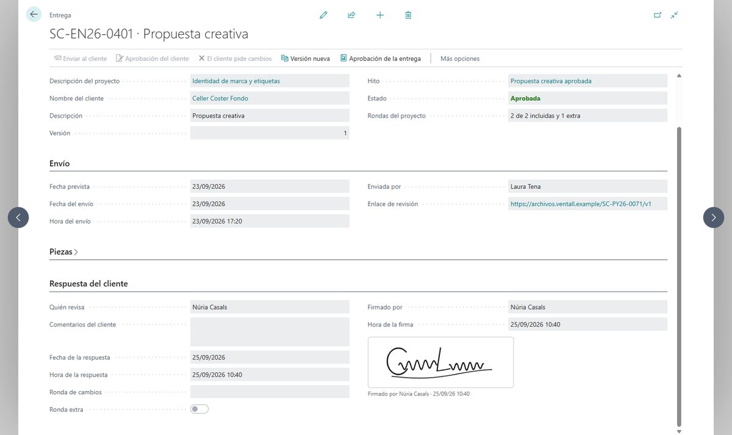732x435 pixels.
Task: Click the Comentarios del cliente text box
Action: coord(270,332)
